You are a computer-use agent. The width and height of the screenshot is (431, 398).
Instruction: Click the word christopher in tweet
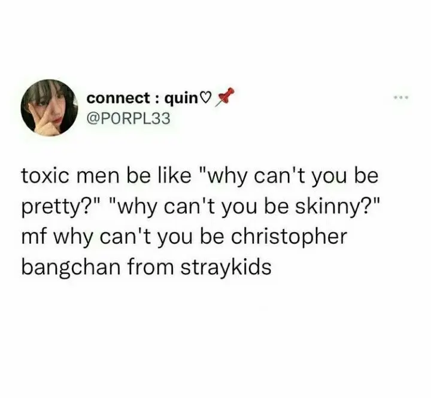coord(289,238)
